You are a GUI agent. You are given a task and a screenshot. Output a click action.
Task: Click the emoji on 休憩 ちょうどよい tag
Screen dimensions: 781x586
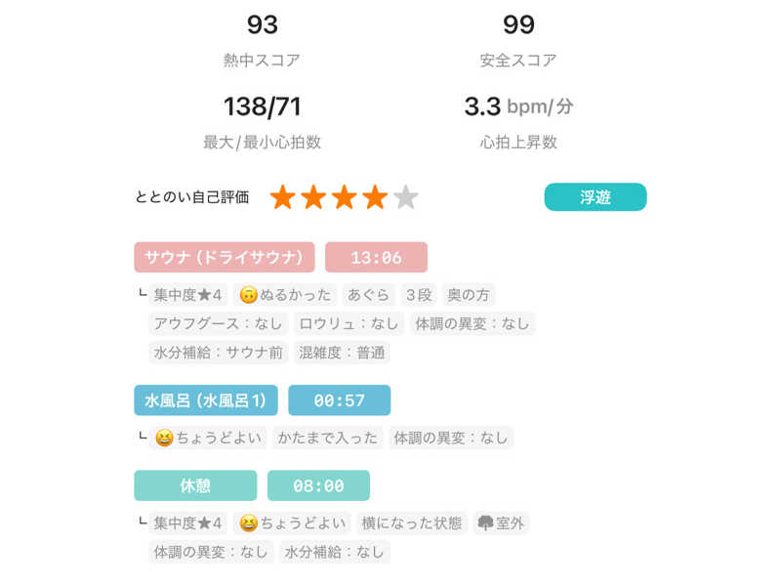tap(248, 523)
